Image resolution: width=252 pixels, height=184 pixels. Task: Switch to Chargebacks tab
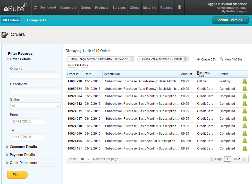point(37,20)
